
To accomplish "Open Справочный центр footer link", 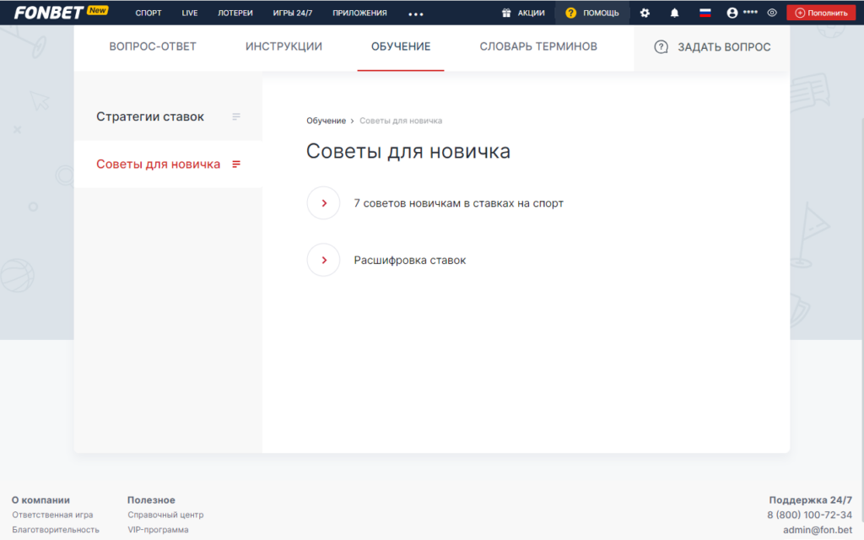I will 165,515.
